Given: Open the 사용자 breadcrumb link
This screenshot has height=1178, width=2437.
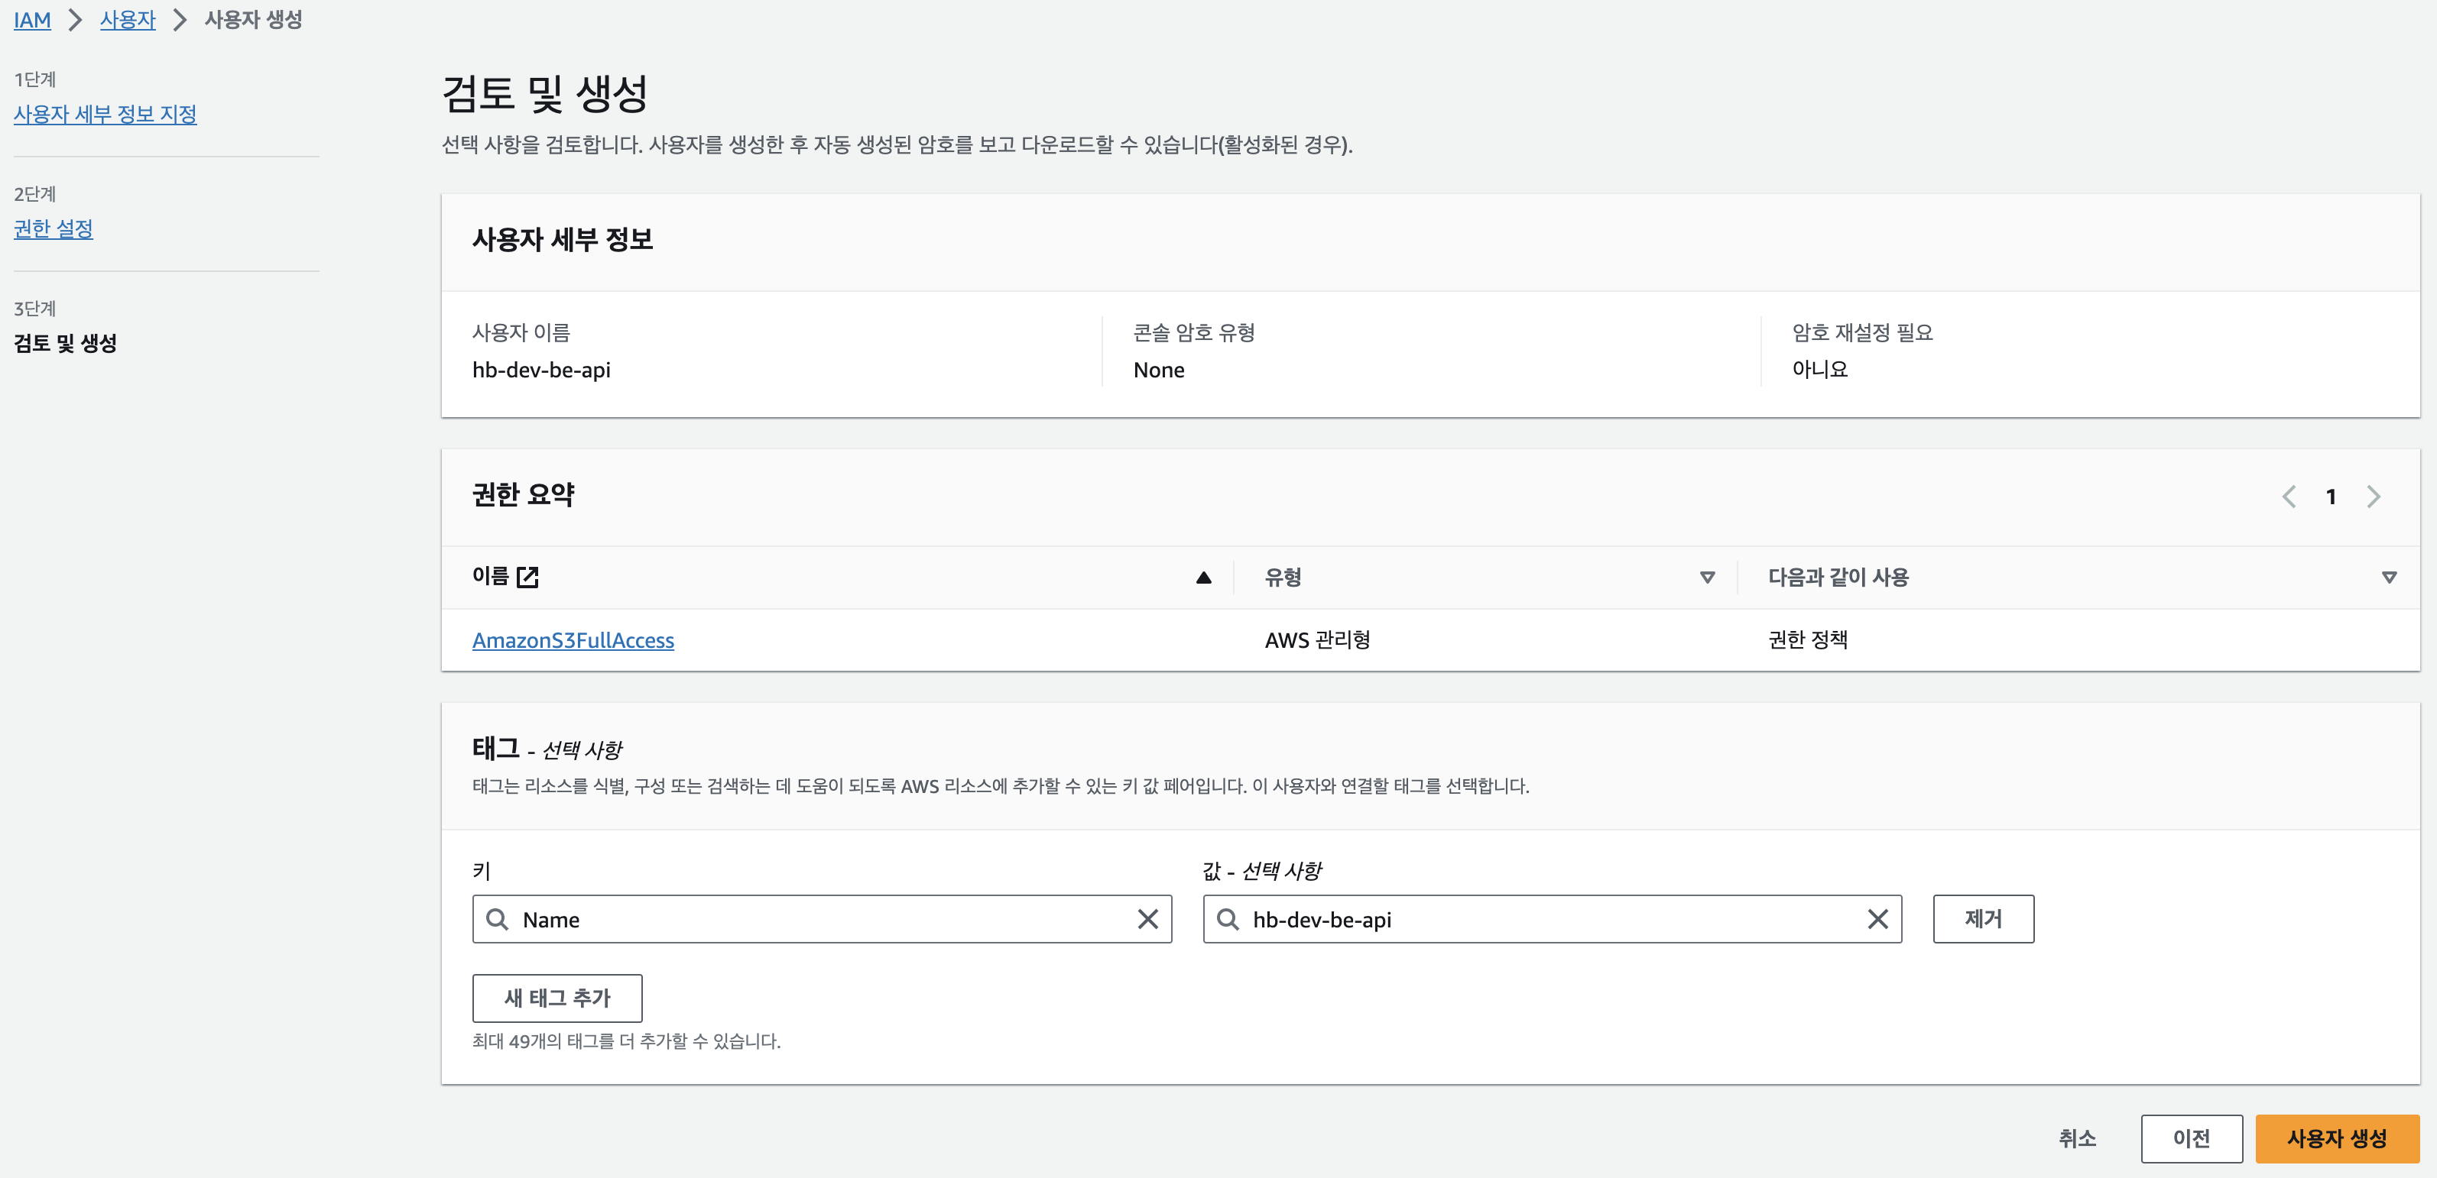Looking at the screenshot, I should (128, 20).
